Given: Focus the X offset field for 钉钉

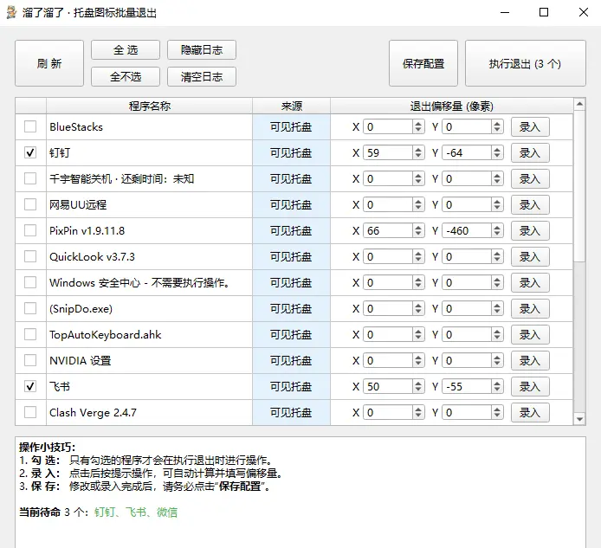Looking at the screenshot, I should pos(388,153).
